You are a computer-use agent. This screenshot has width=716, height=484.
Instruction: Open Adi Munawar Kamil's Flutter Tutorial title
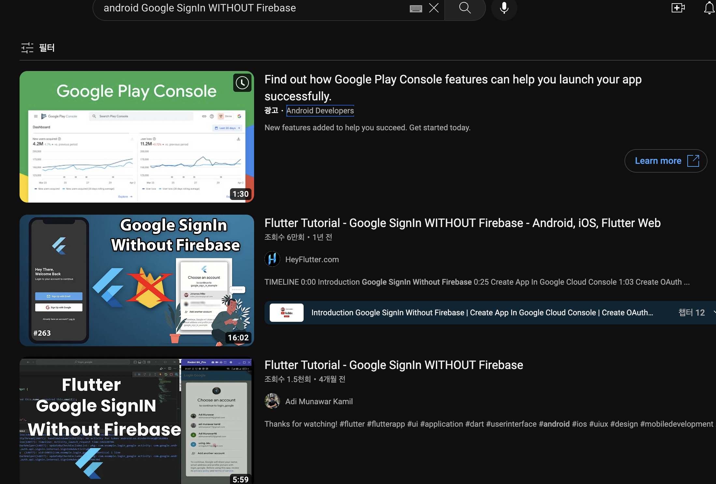(394, 365)
